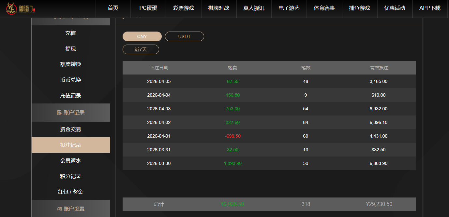Switch to the 彩票游戏 tab
The height and width of the screenshot is (217, 449).
184,9
